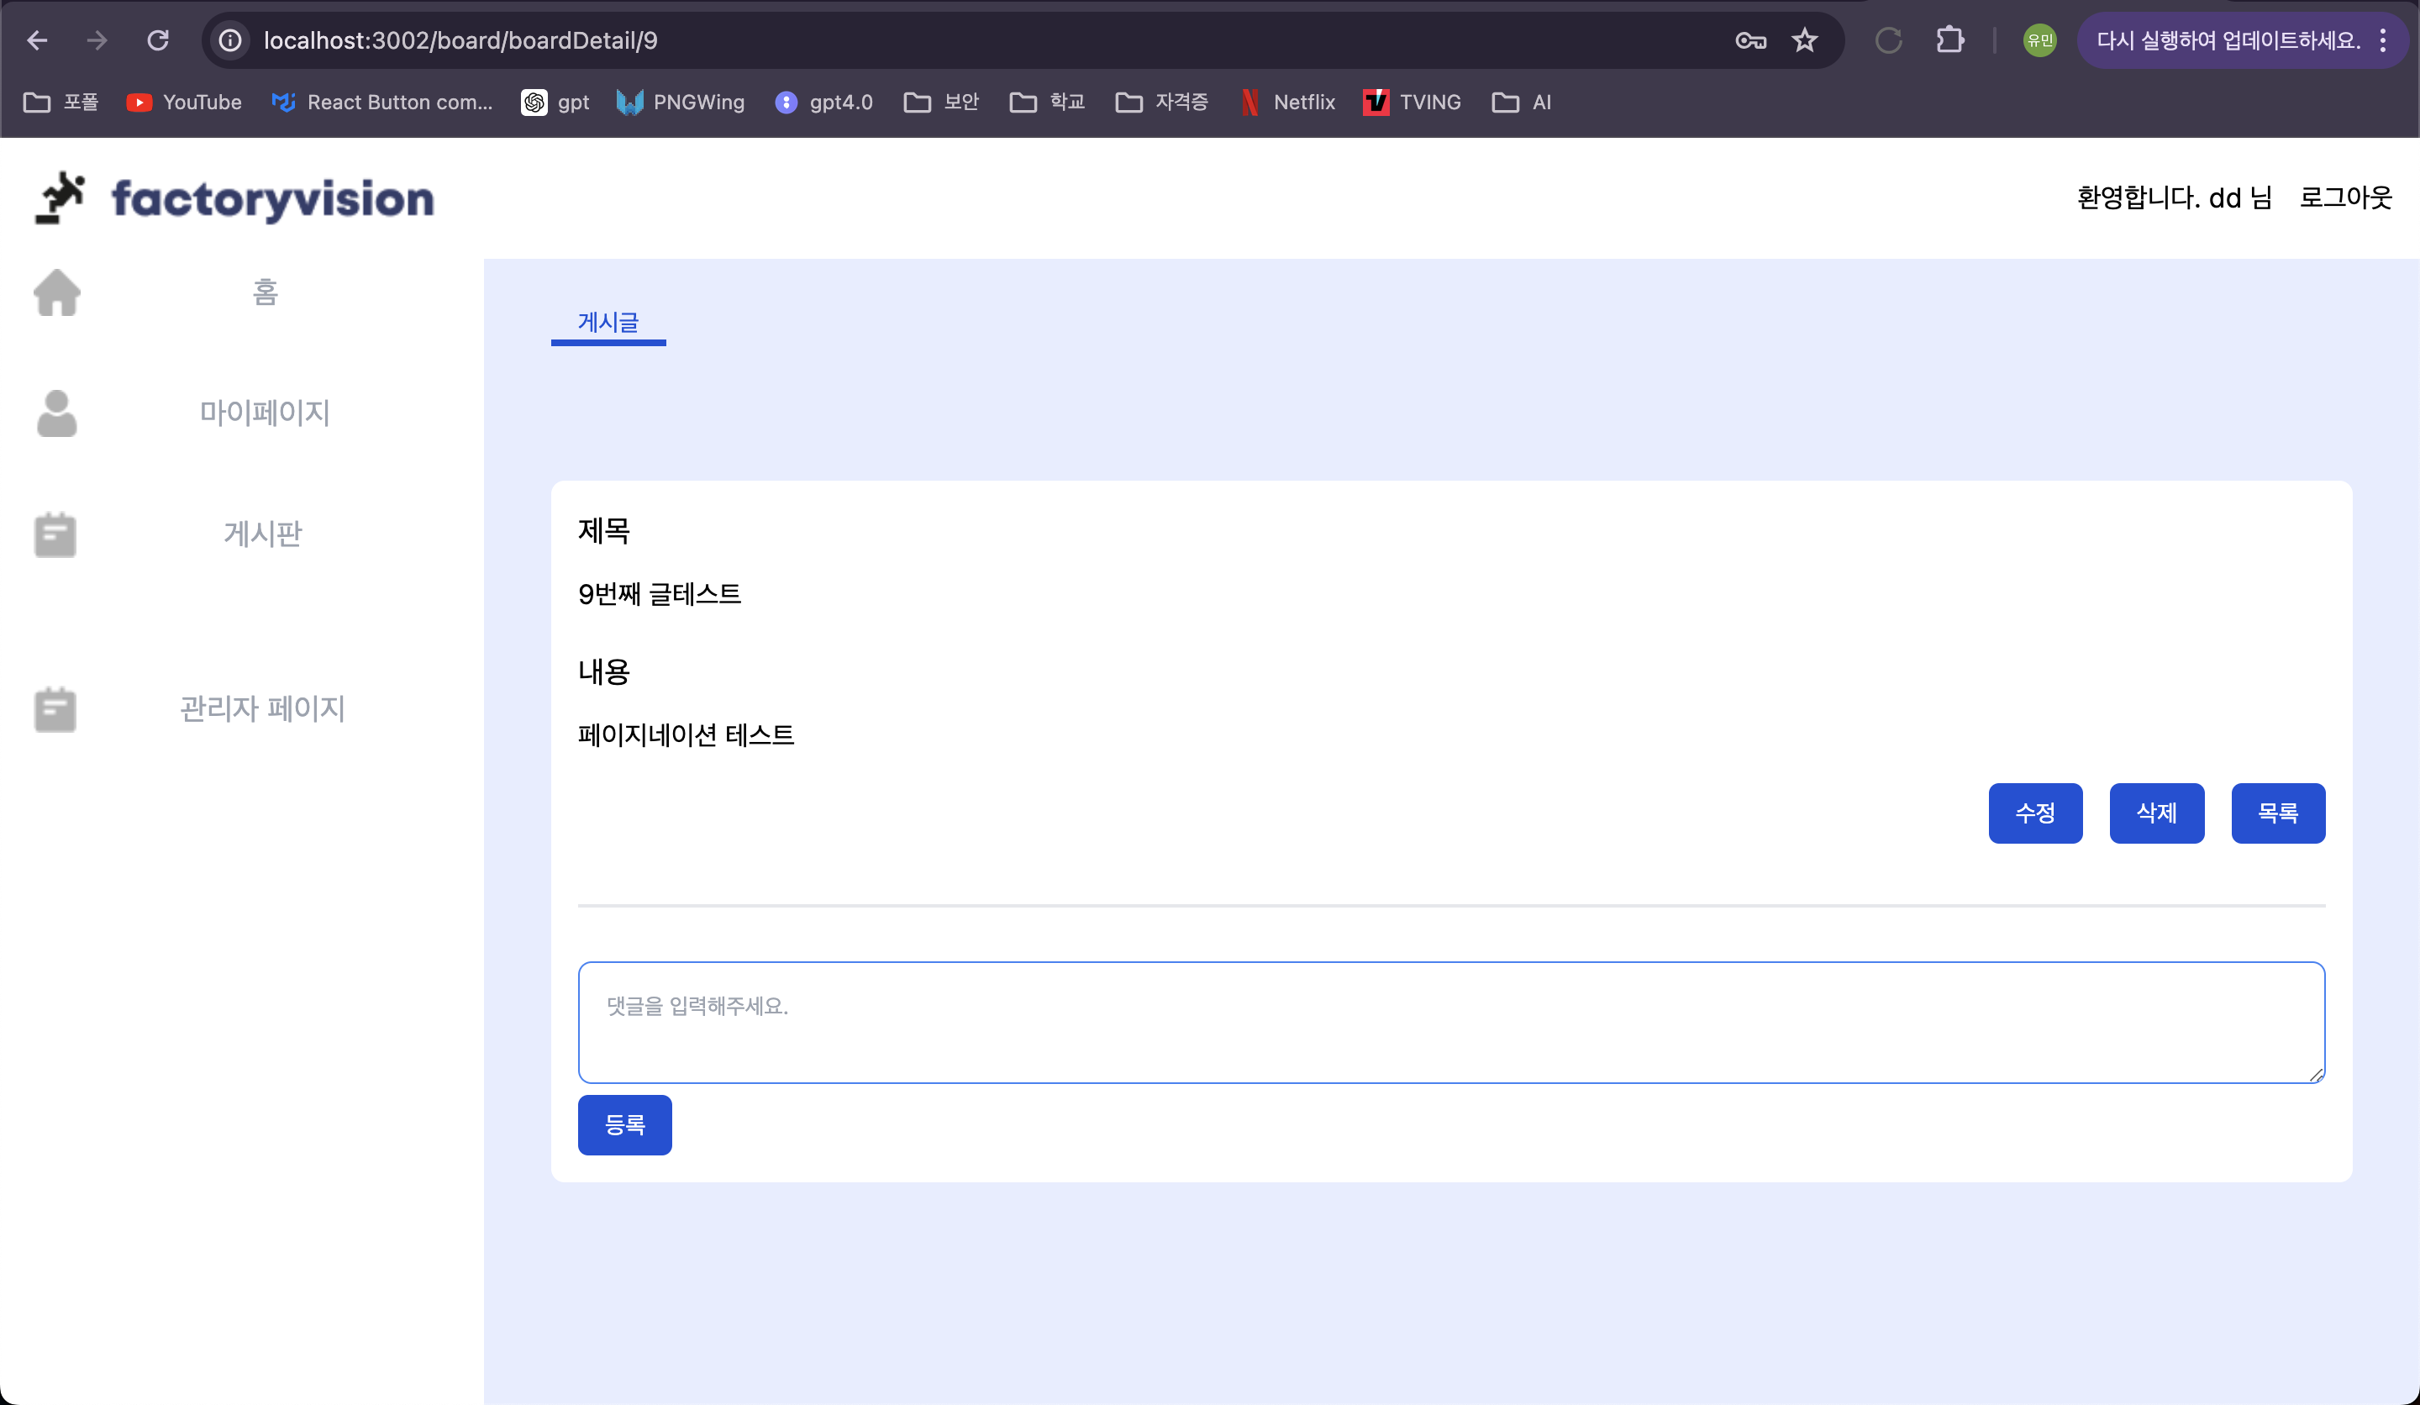Image resolution: width=2420 pixels, height=1405 pixels.
Task: Click the 목록 list button
Action: [2278, 813]
